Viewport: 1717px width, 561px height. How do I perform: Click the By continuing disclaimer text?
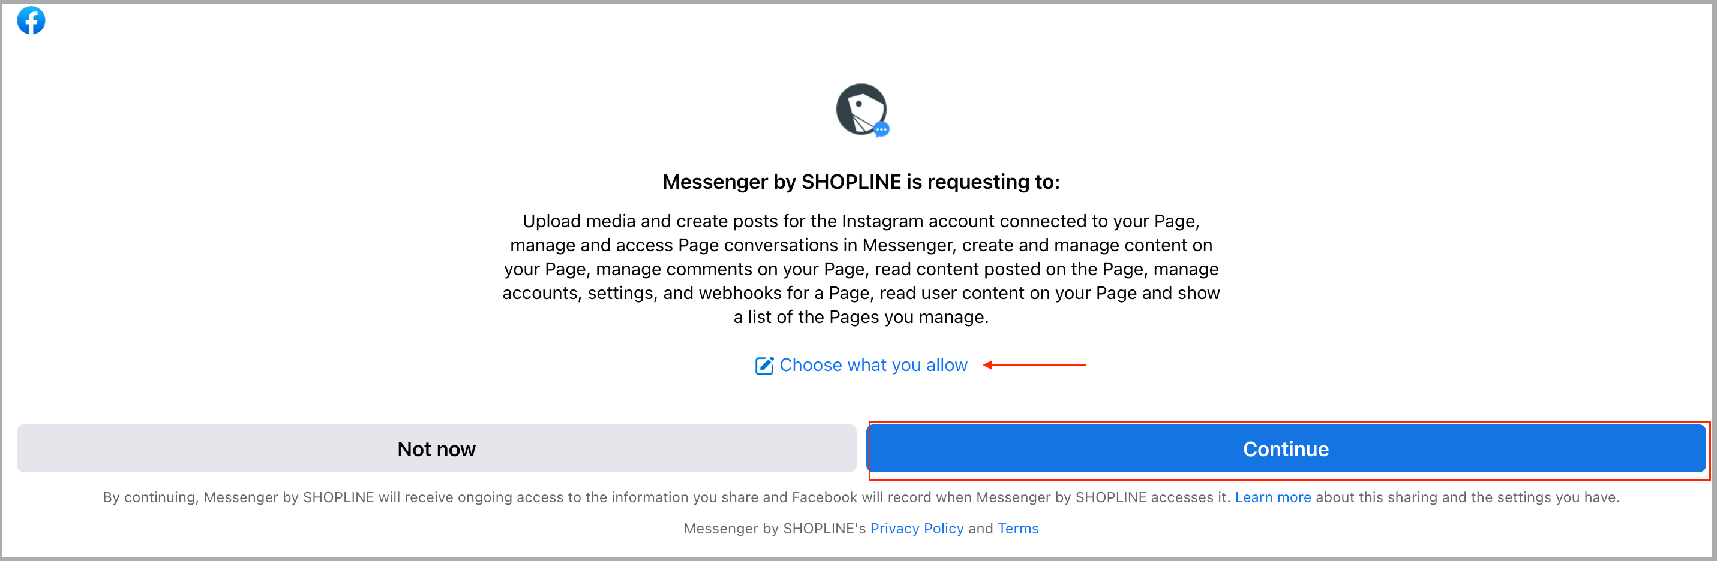[x=860, y=497]
